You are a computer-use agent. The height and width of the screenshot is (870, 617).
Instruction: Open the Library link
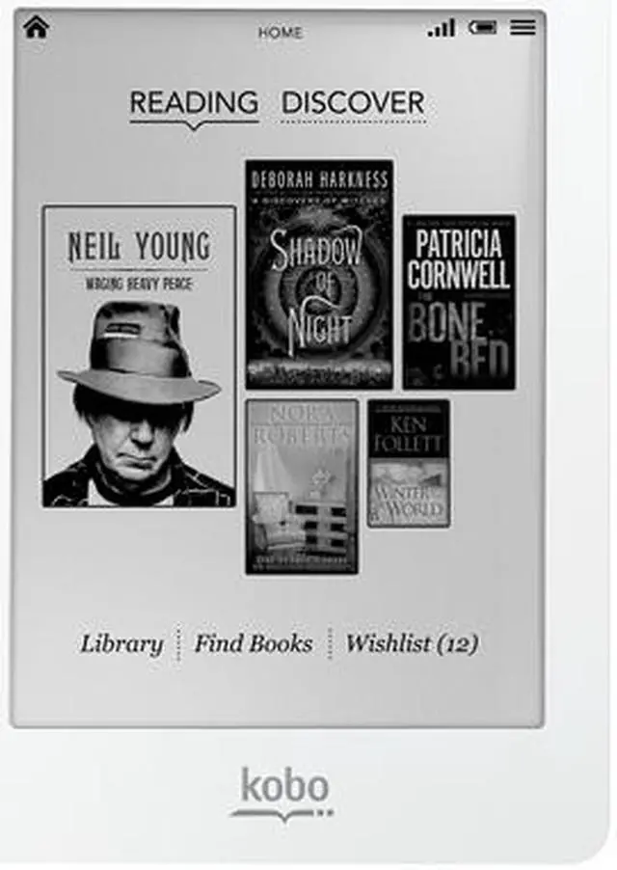[x=122, y=644]
